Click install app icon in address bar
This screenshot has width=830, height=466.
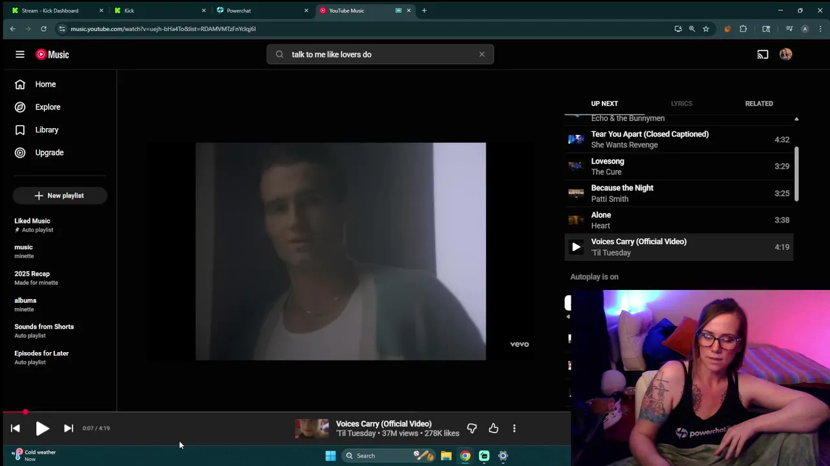pyautogui.click(x=678, y=28)
